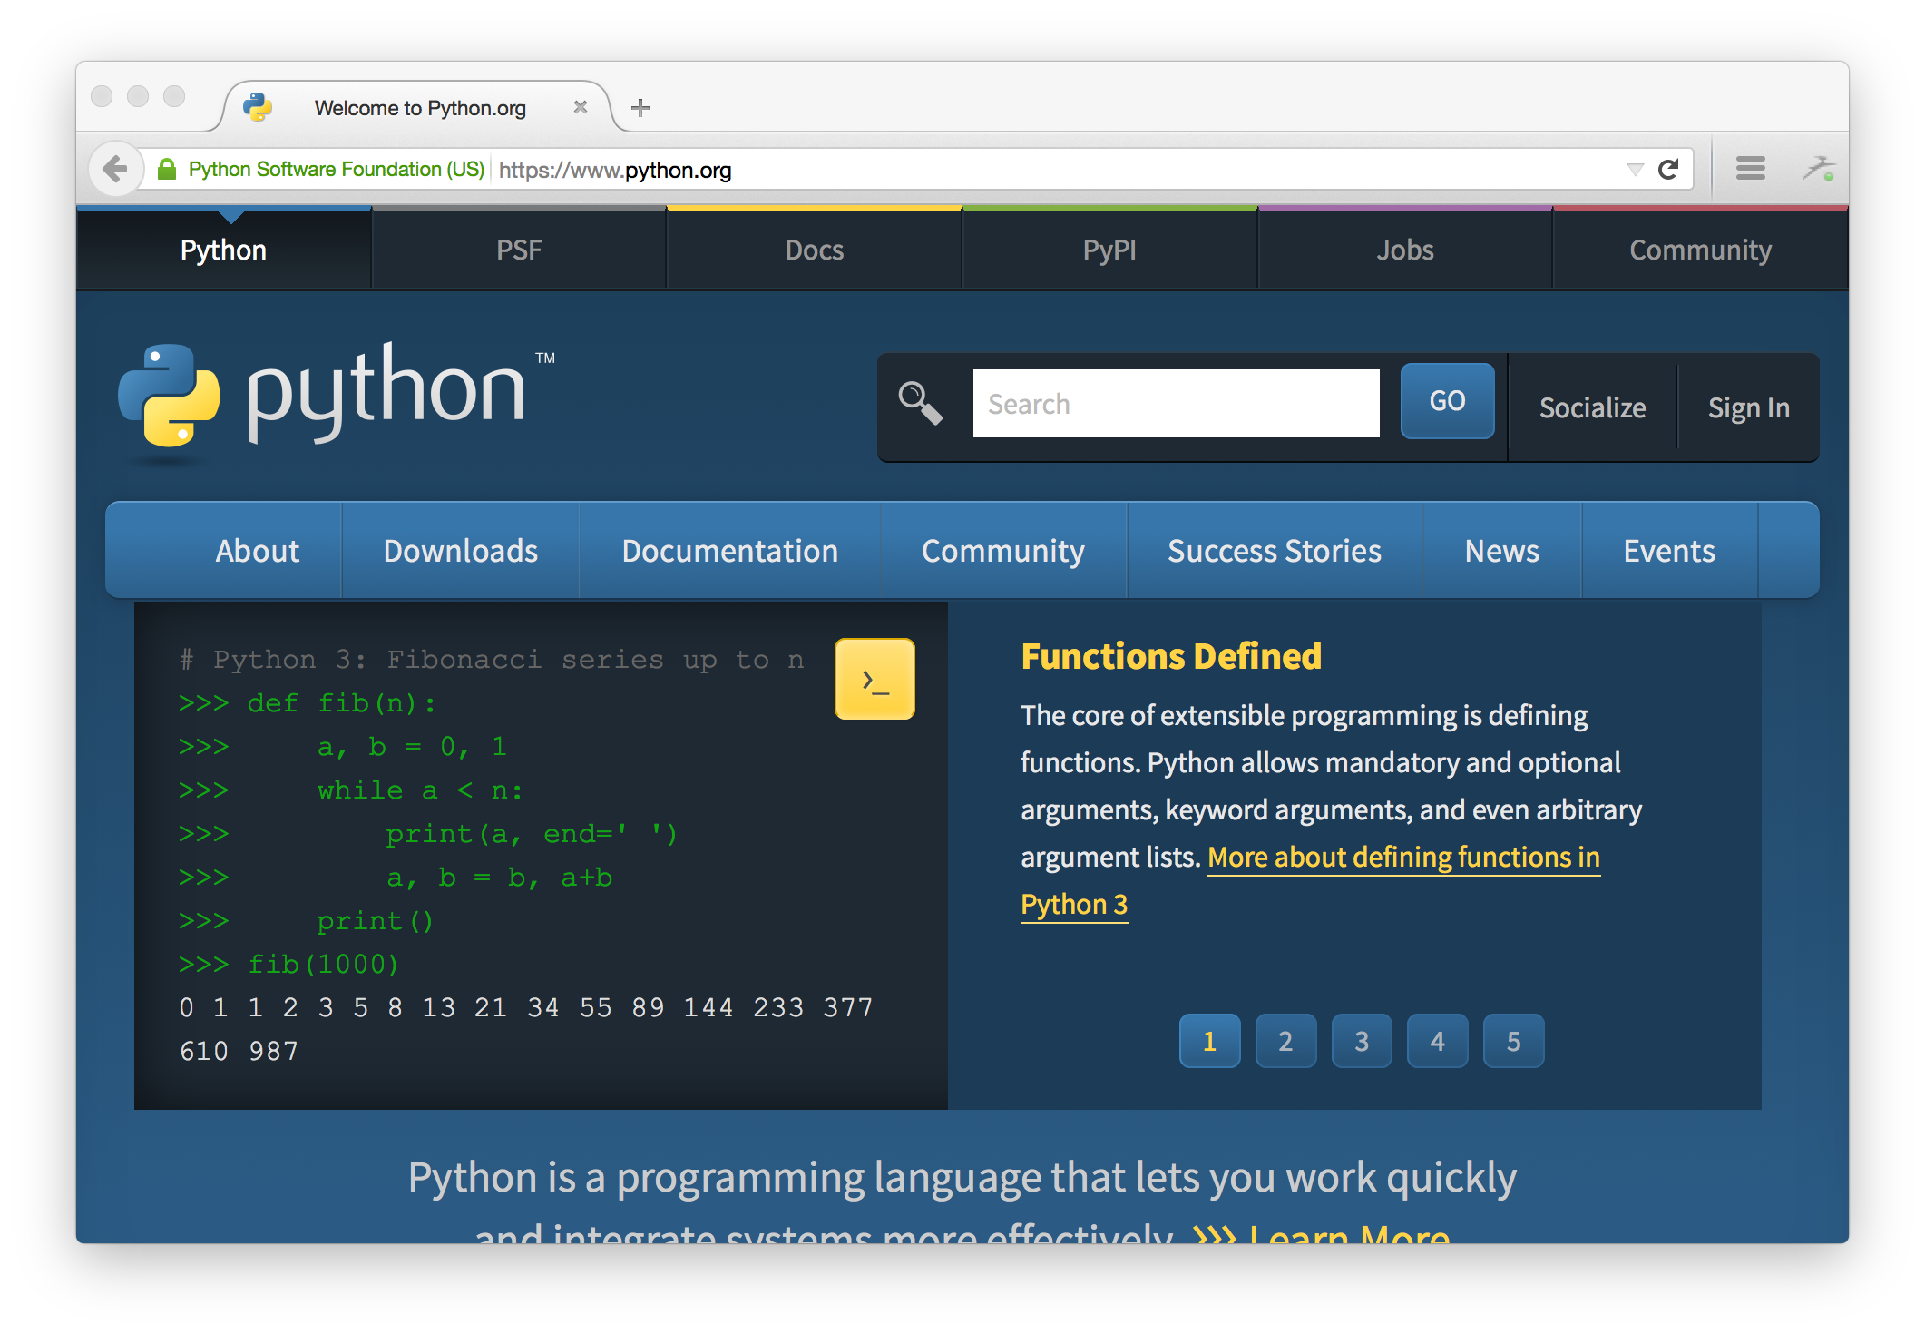Click the '610 987' output line
Image resolution: width=1925 pixels, height=1334 pixels.
239,1051
